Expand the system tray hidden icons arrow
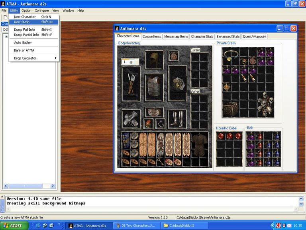Screen dimensions: 306x230 point(273,226)
